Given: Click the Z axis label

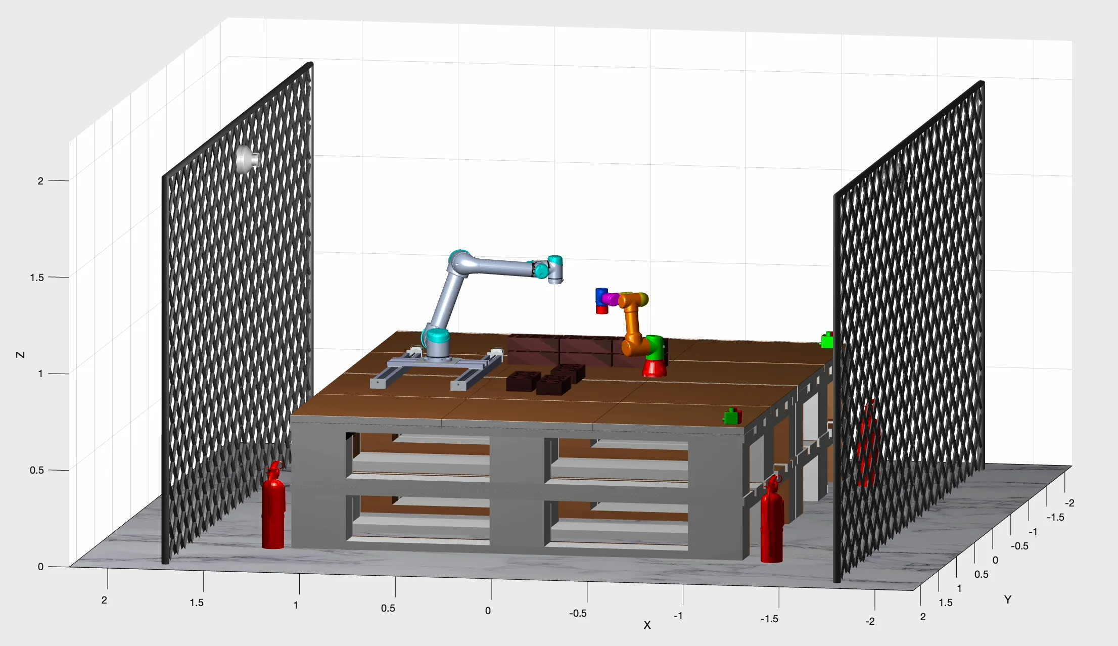Looking at the screenshot, I should [x=20, y=355].
